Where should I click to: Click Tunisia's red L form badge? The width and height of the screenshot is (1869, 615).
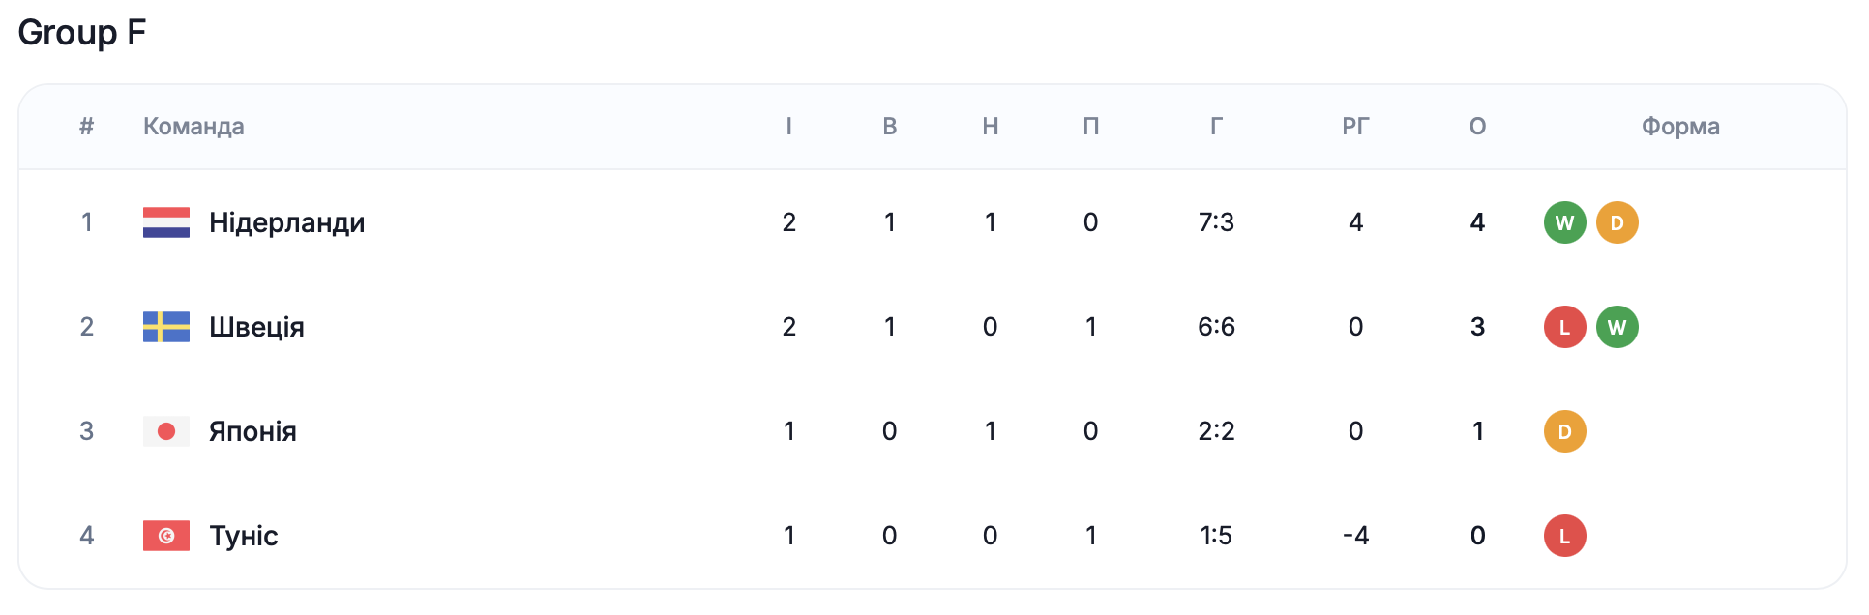[x=1564, y=536]
